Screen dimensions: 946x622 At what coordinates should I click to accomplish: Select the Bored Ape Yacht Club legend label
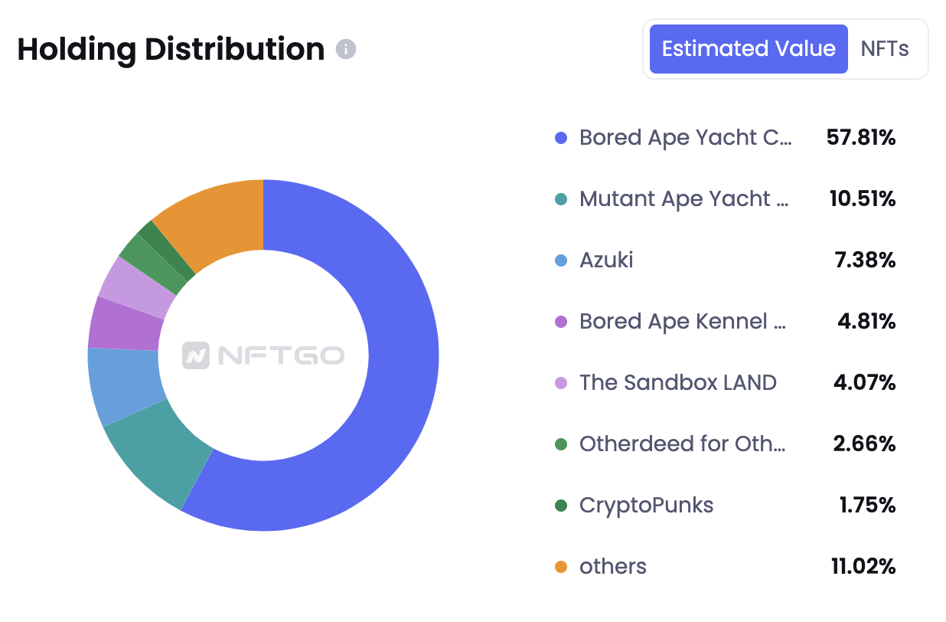click(685, 138)
